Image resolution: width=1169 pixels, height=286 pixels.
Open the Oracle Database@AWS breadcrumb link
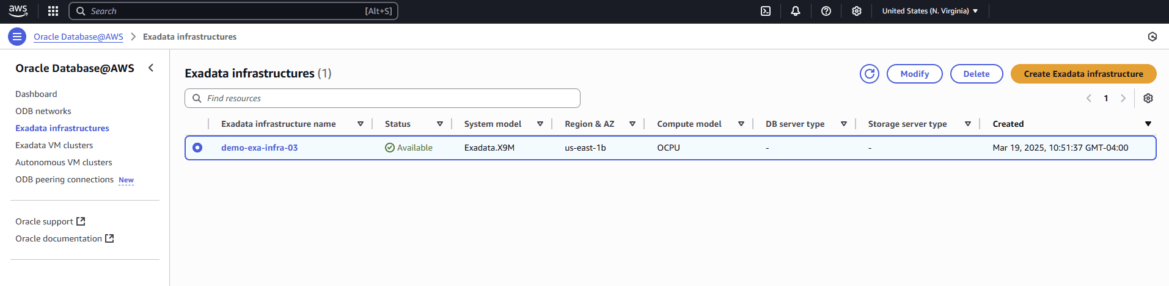pos(78,37)
